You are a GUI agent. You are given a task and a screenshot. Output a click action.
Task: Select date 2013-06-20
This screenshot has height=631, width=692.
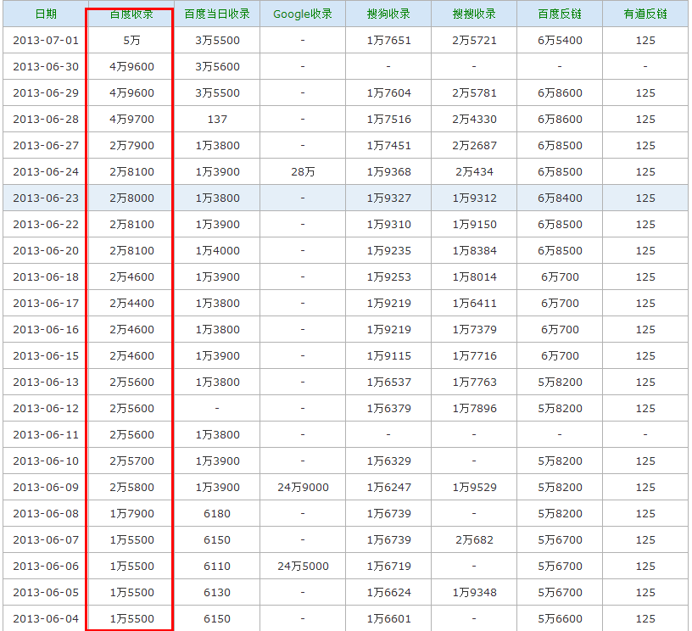click(46, 251)
